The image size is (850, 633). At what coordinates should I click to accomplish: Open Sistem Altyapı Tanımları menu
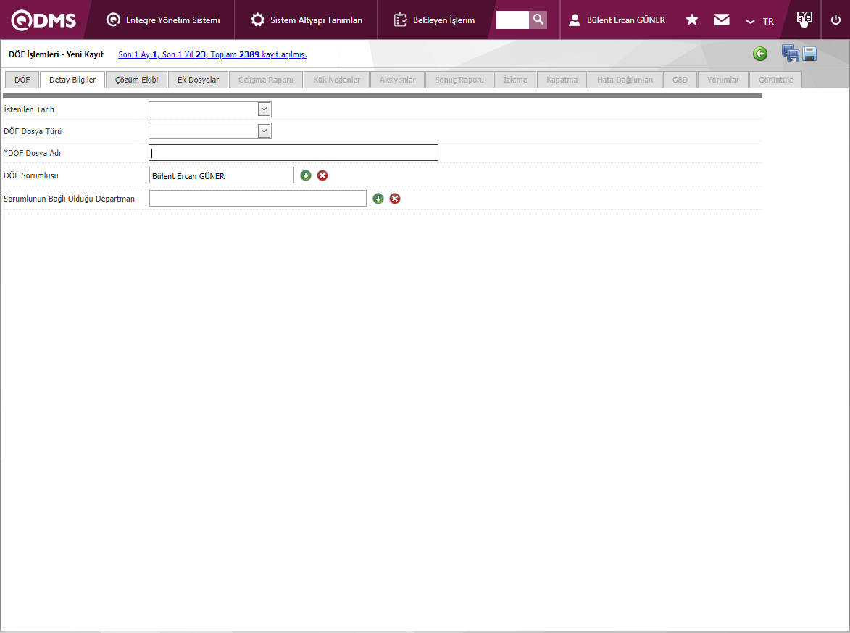307,20
